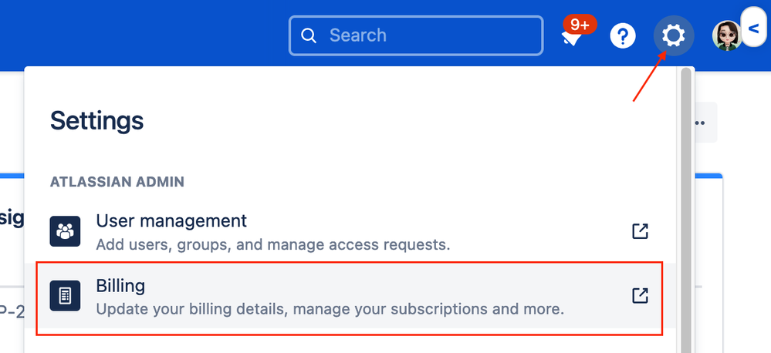The image size is (771, 353).
Task: Select the Billing menu title
Action: tap(120, 286)
